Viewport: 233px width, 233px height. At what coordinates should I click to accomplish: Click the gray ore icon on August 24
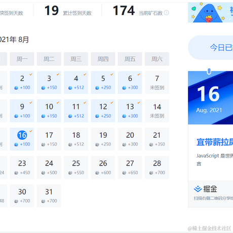pos(43,173)
